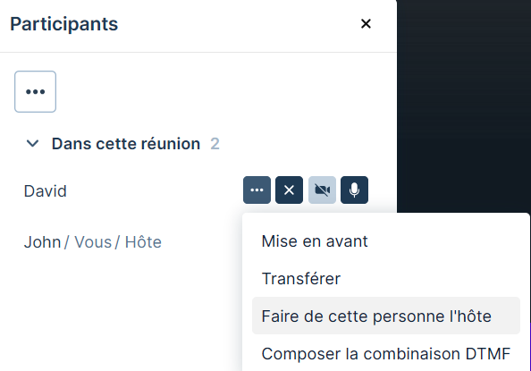This screenshot has height=371, width=531.
Task: Remove David using the X button
Action: 289,190
